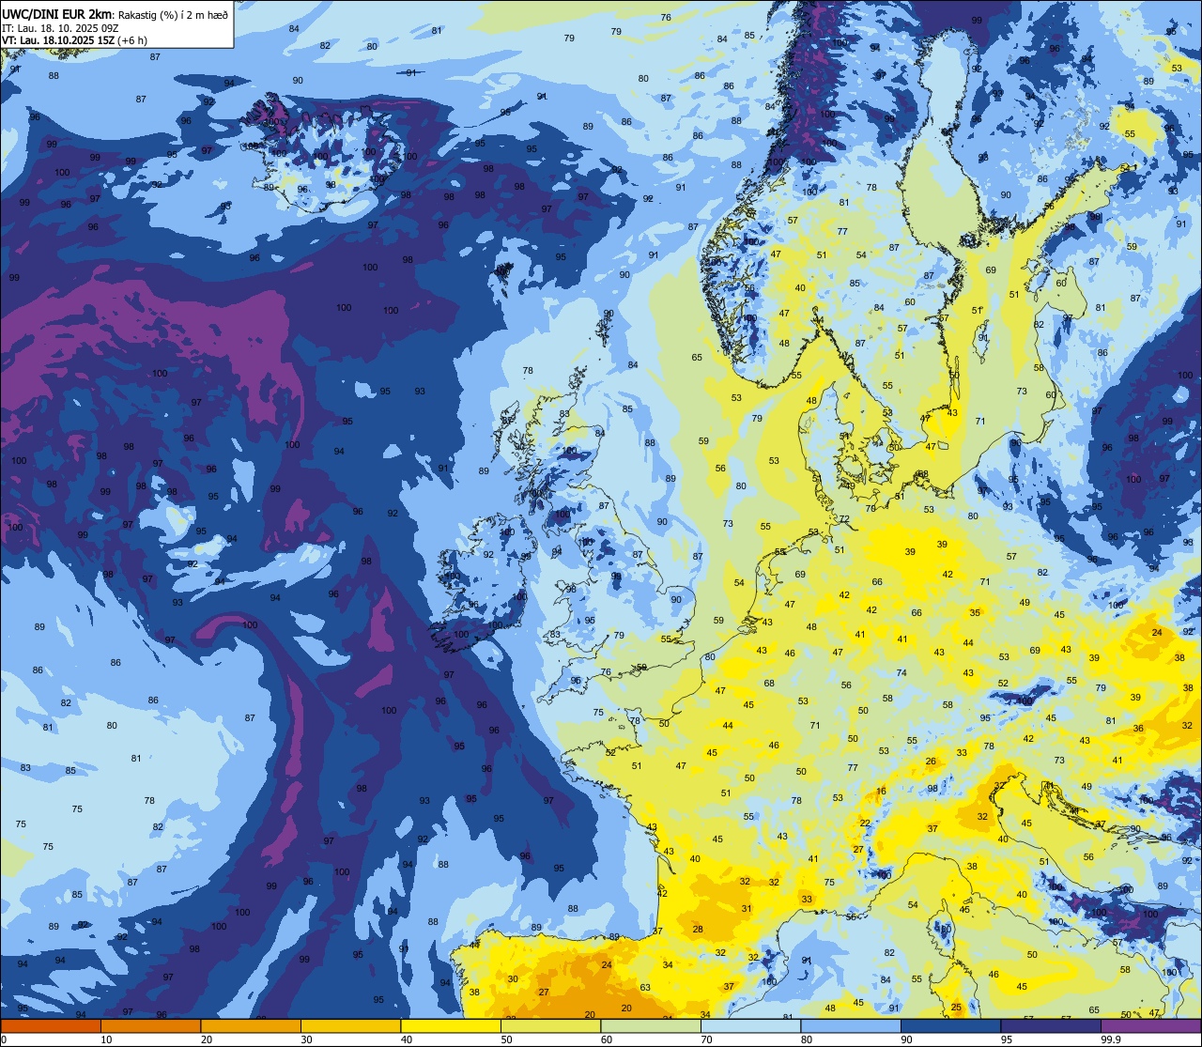
Task: Click the 60–70% light green legend swatch
Action: pyautogui.click(x=651, y=1025)
